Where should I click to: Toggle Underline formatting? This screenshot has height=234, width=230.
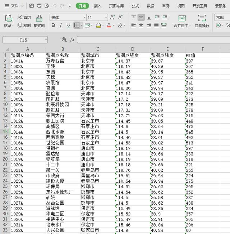pyautogui.click(x=68, y=25)
